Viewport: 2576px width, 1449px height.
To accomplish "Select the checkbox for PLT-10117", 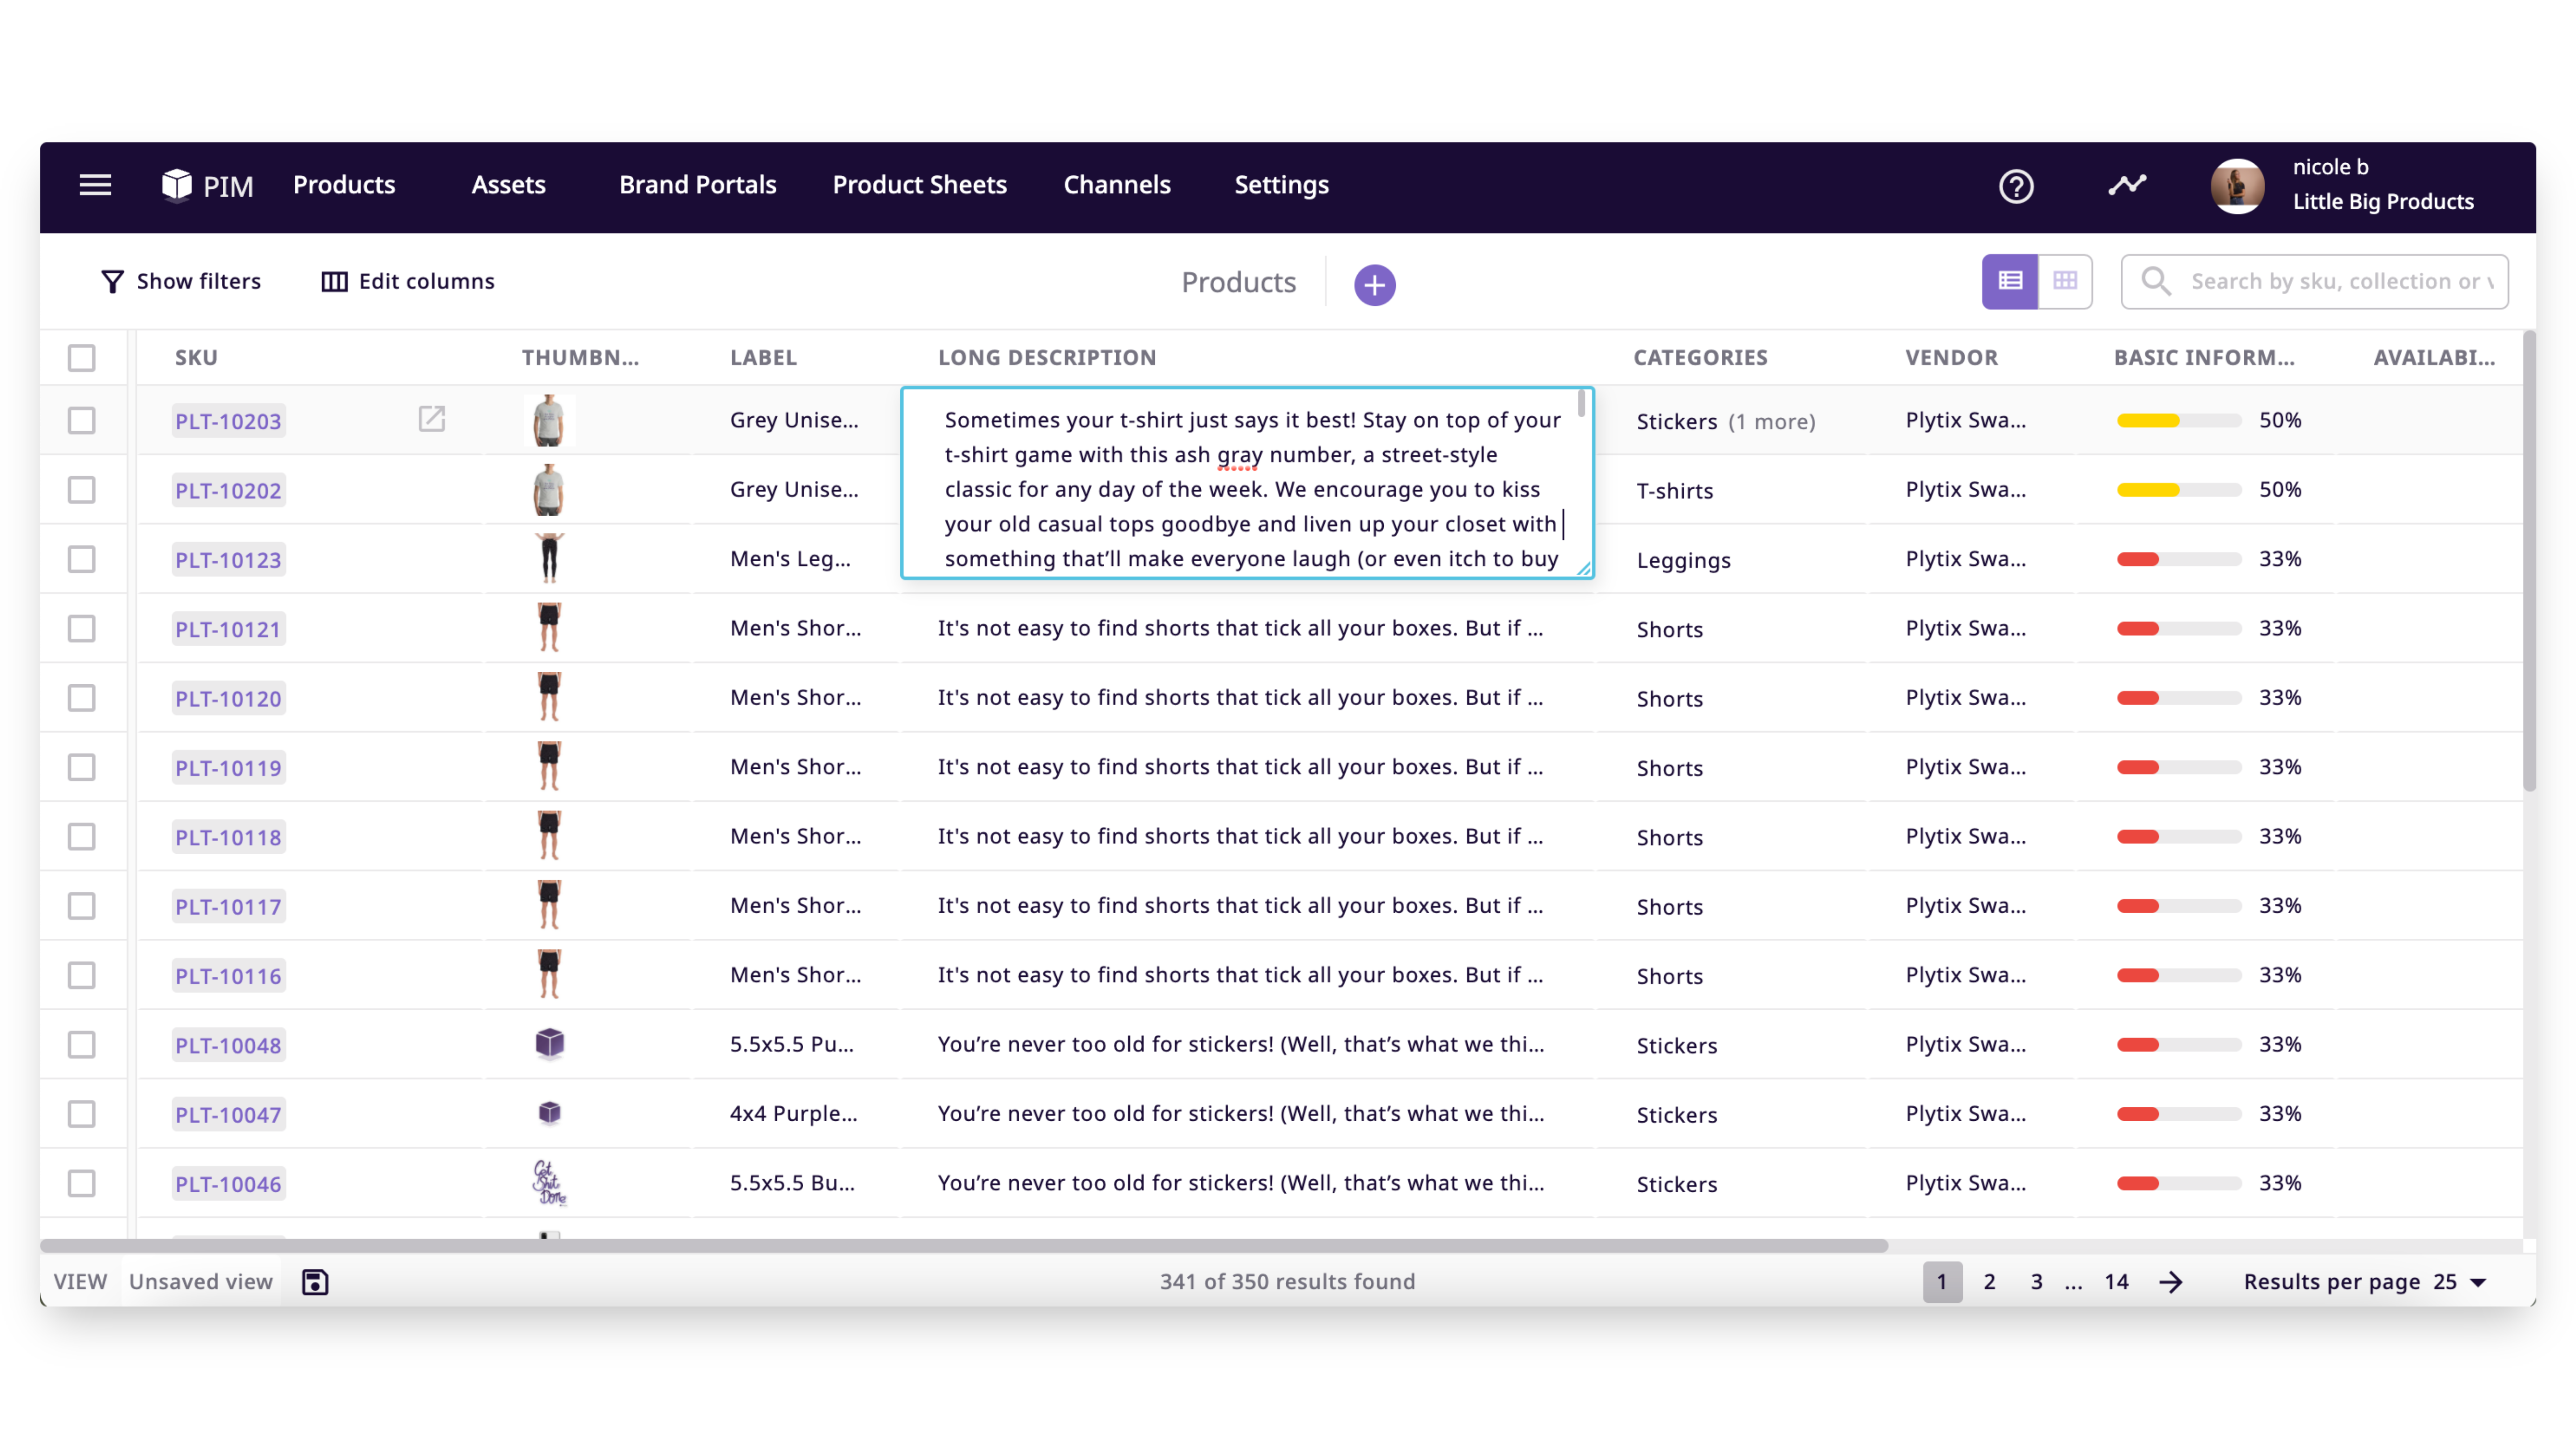I will (x=82, y=906).
